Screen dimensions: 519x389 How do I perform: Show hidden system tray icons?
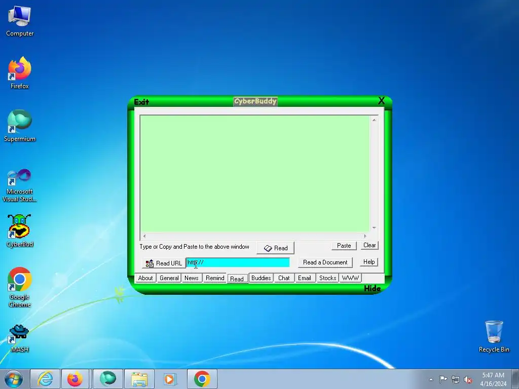[x=431, y=379]
